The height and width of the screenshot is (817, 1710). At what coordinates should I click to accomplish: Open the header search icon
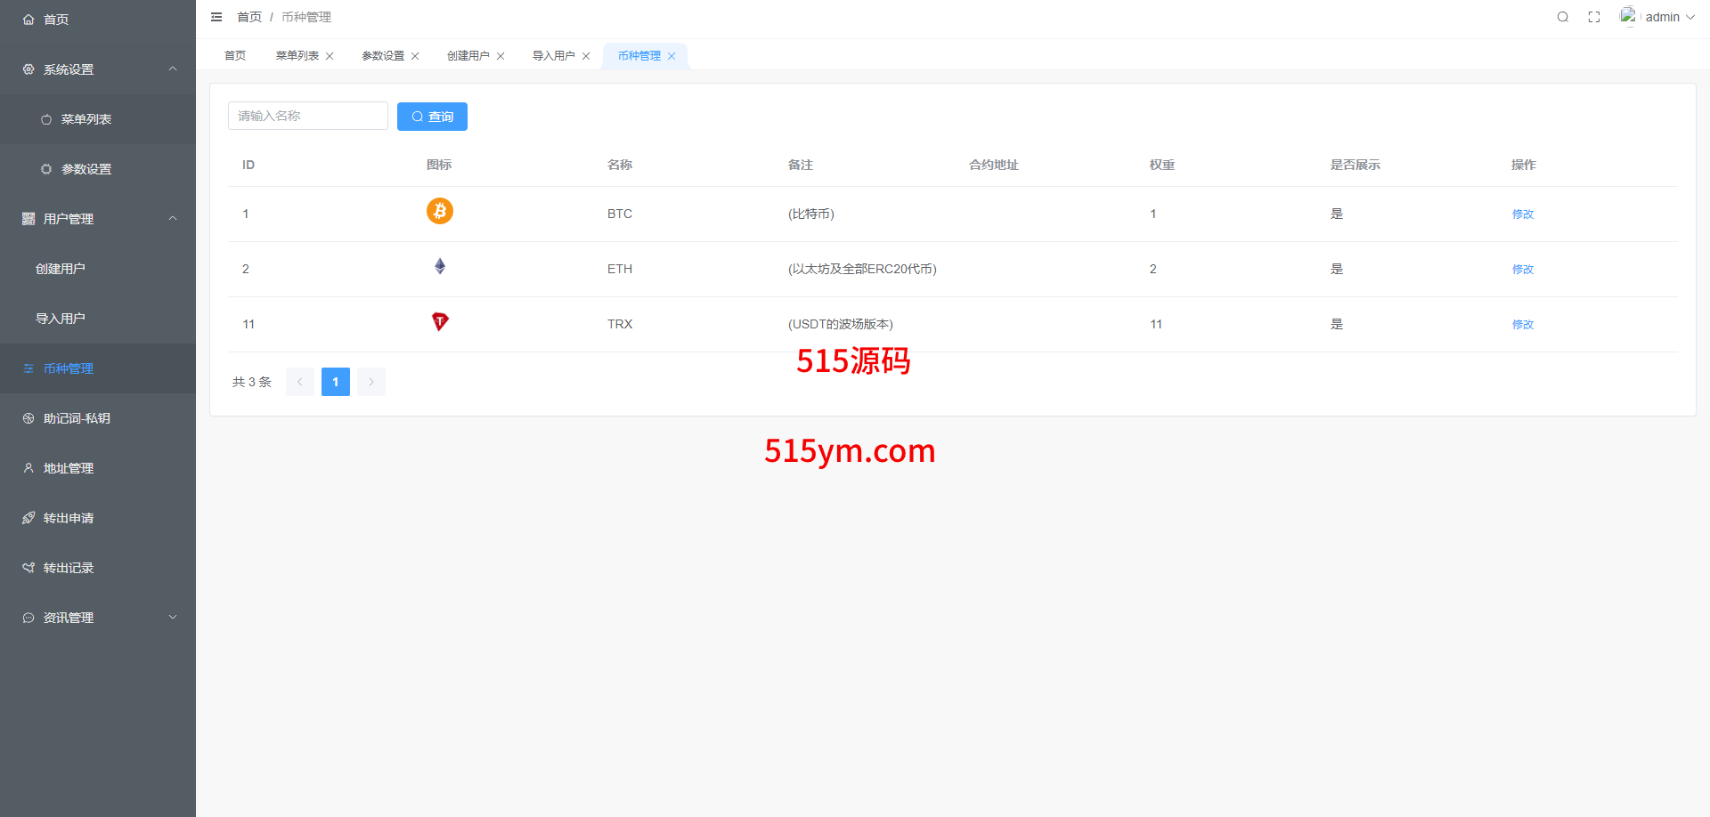coord(1562,17)
